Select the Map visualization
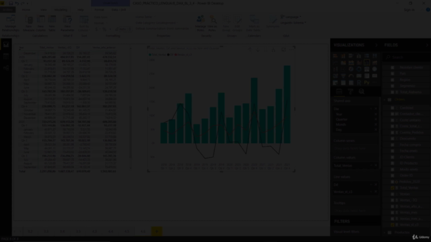Viewport: 431px width, 242px height. 374,69
